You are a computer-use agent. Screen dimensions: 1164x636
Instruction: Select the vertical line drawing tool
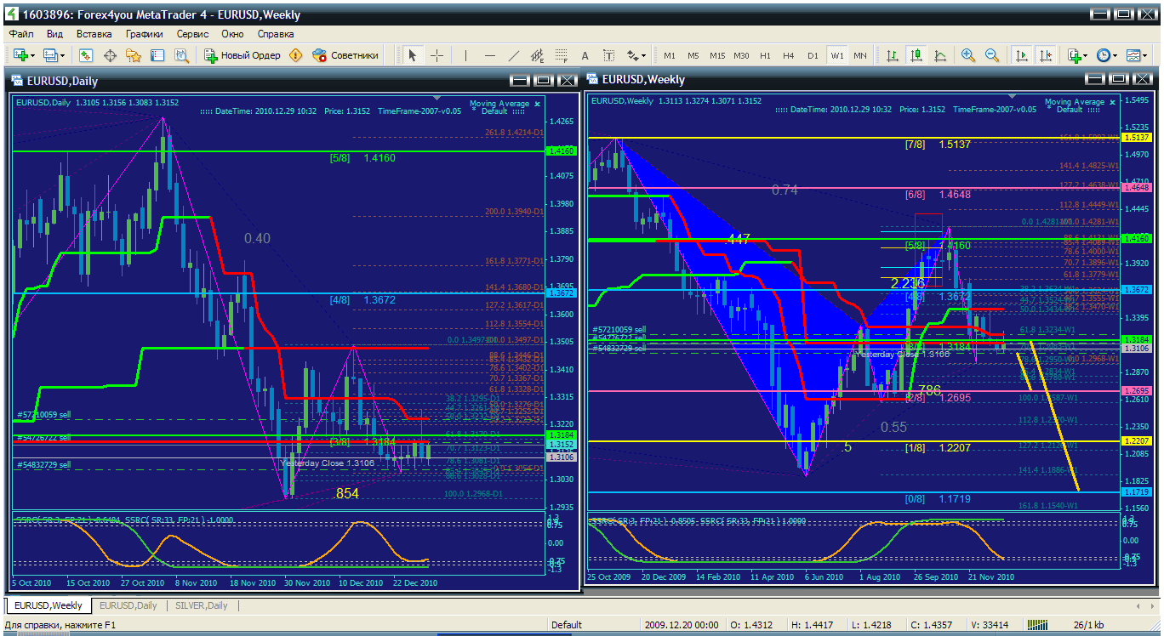coord(465,55)
